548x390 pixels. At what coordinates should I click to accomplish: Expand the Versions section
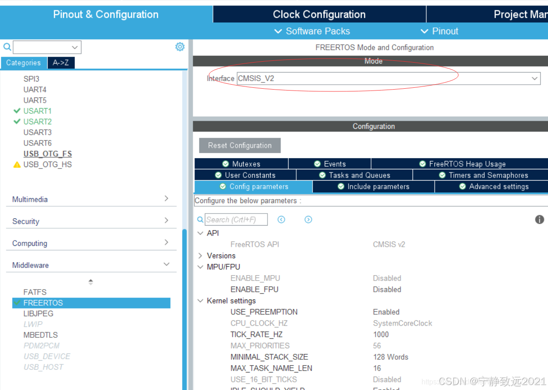tap(200, 255)
